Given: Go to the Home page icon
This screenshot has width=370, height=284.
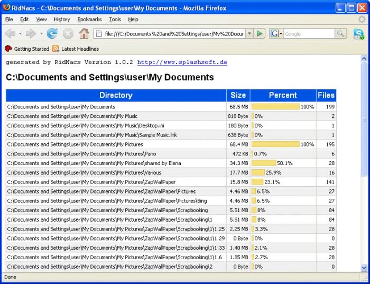Looking at the screenshot, I should [x=84, y=33].
